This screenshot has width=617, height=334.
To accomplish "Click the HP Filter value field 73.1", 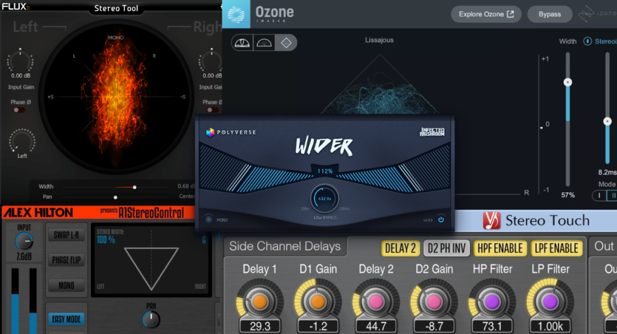I will (x=492, y=326).
